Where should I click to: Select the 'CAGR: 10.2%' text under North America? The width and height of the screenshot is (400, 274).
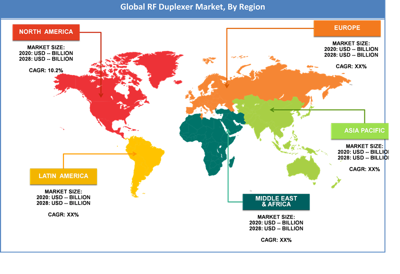[x=46, y=70]
